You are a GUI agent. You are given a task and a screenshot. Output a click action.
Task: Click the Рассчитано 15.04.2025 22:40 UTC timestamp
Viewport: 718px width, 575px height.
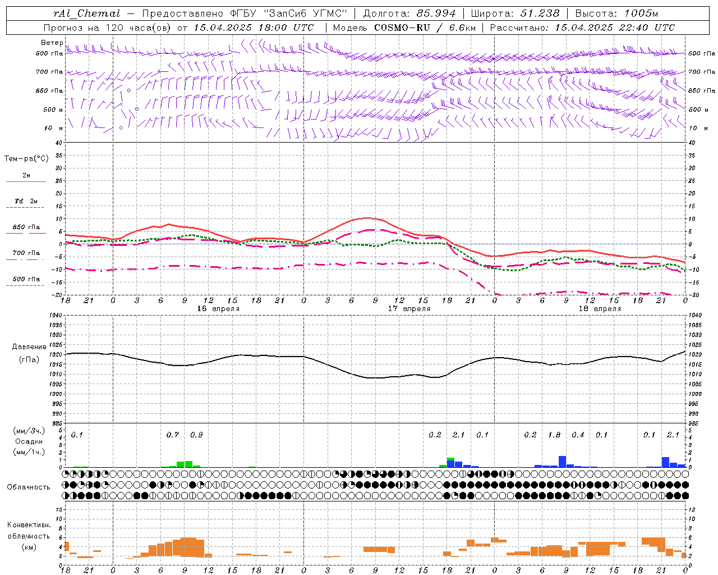[x=582, y=28]
